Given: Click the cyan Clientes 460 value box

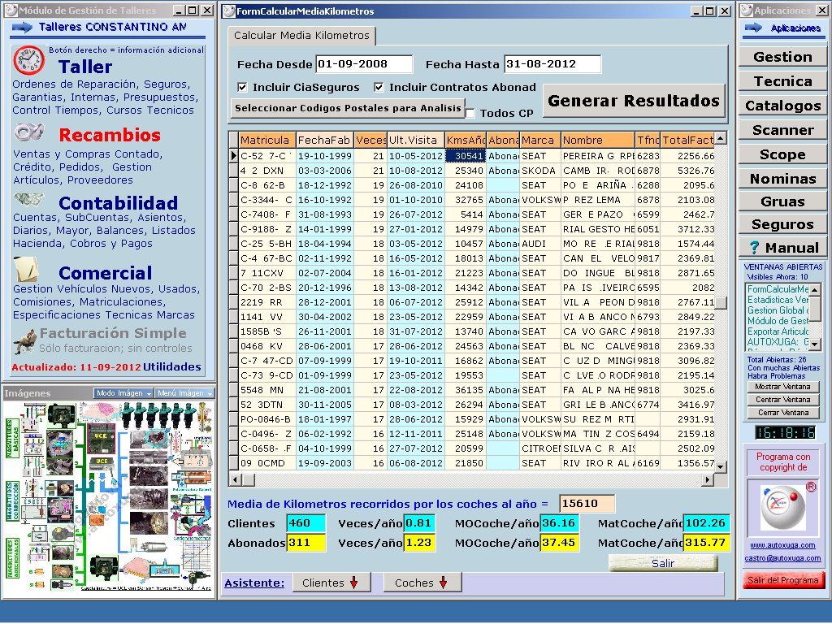Looking at the screenshot, I should [x=305, y=523].
